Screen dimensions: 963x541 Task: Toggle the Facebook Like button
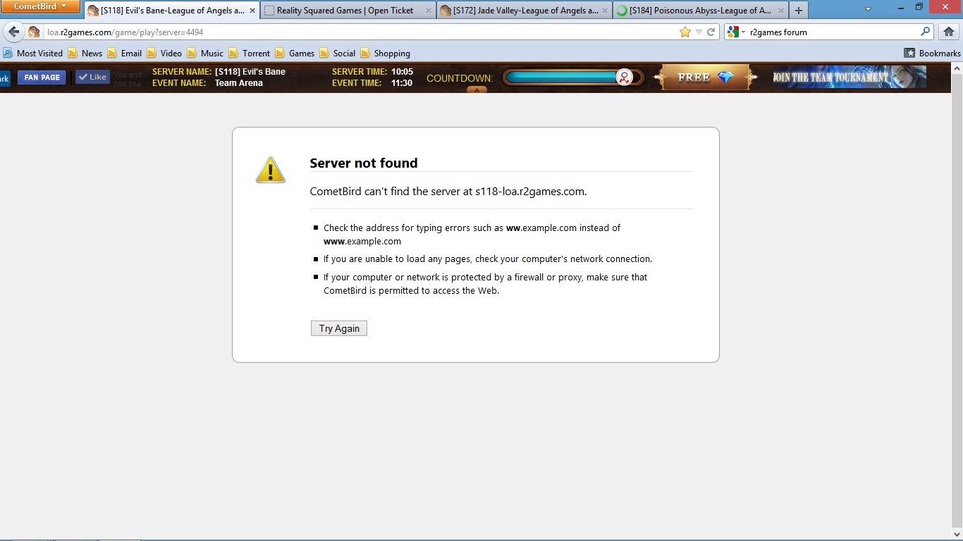click(x=92, y=77)
